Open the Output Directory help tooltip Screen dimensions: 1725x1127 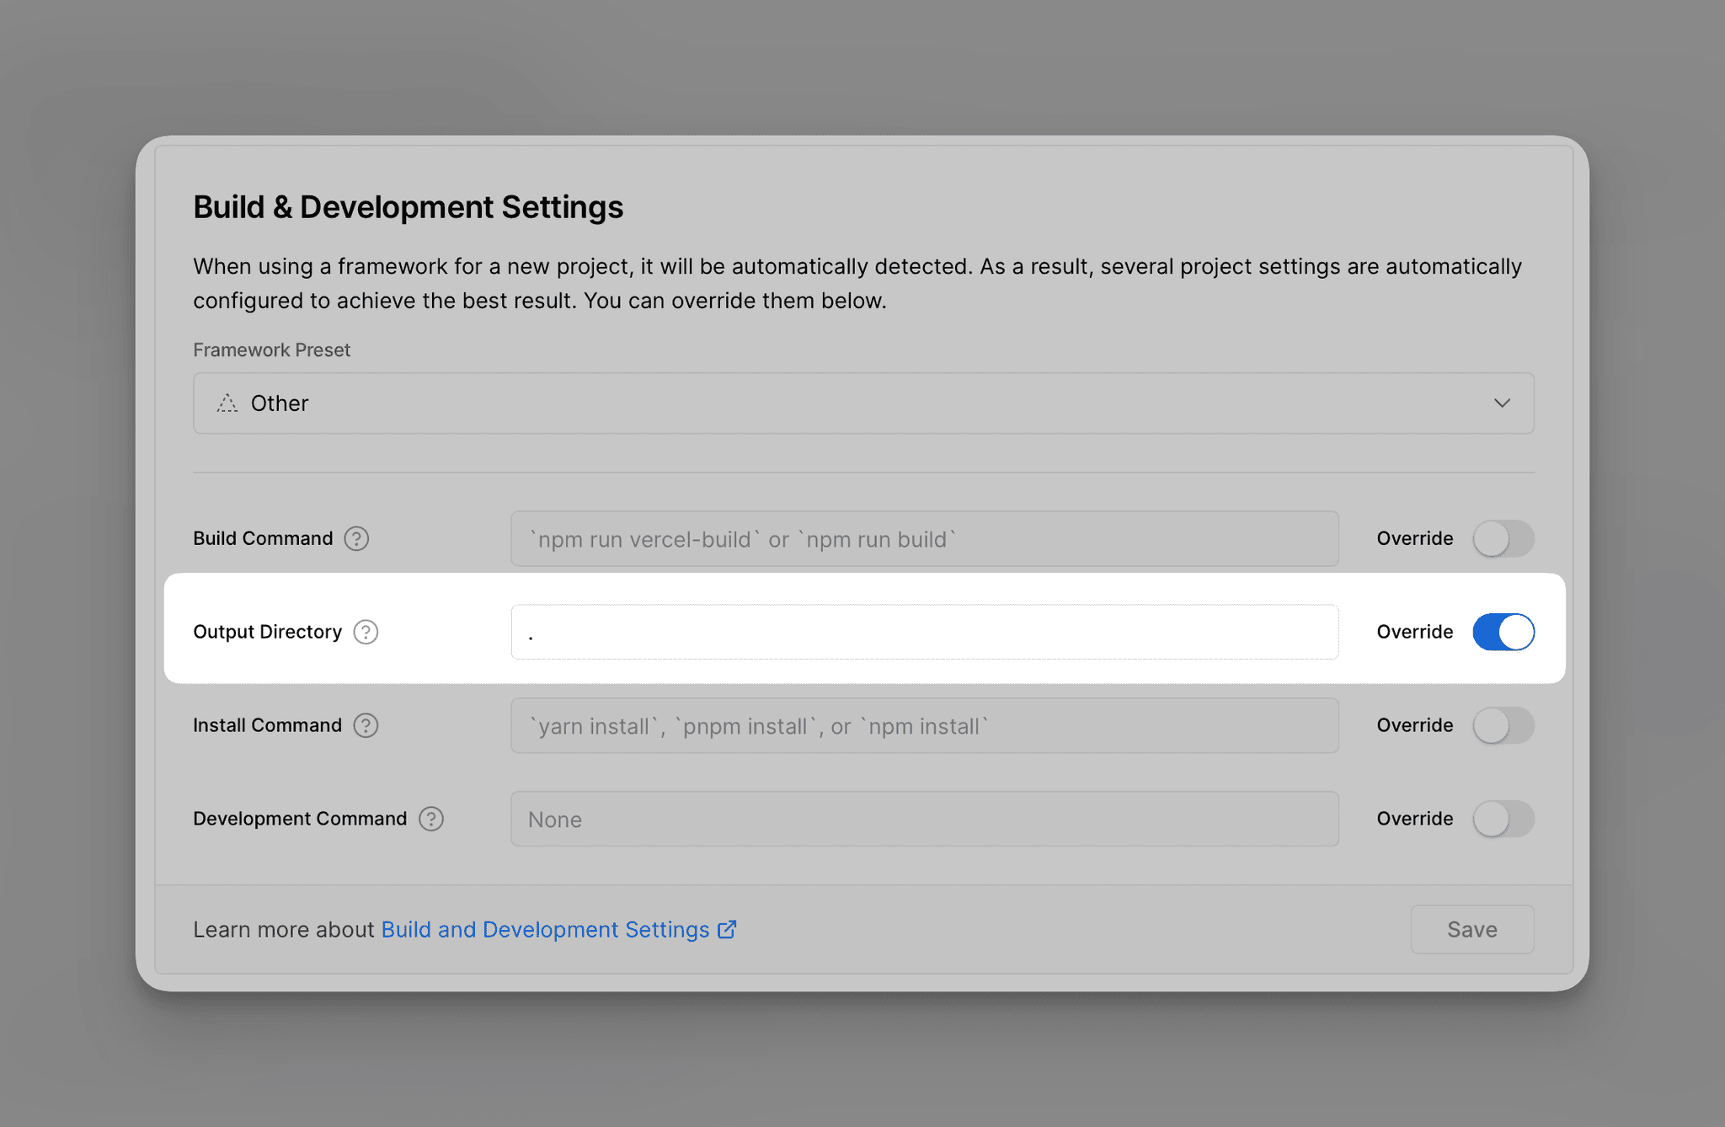coord(366,632)
